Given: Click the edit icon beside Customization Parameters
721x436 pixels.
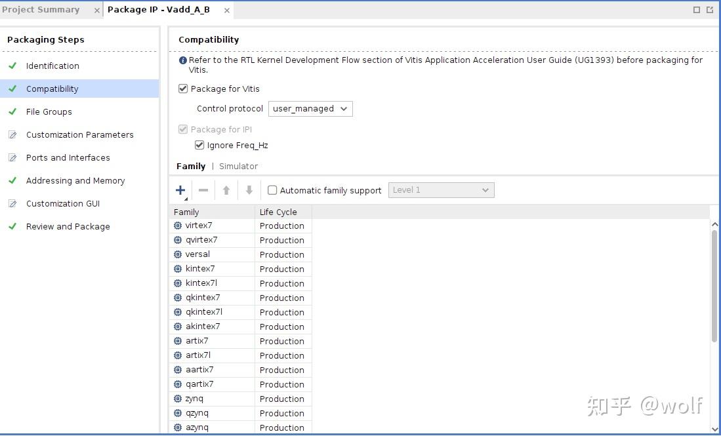Looking at the screenshot, I should pos(12,135).
